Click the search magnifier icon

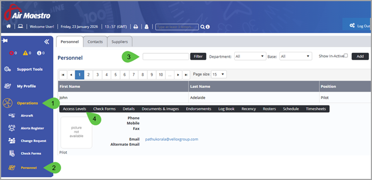202,27
